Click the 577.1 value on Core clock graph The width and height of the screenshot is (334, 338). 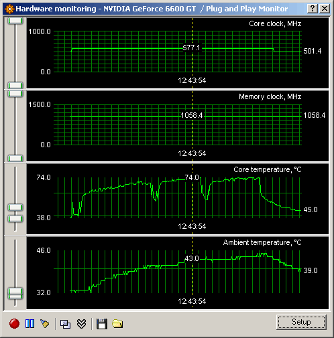click(x=191, y=48)
